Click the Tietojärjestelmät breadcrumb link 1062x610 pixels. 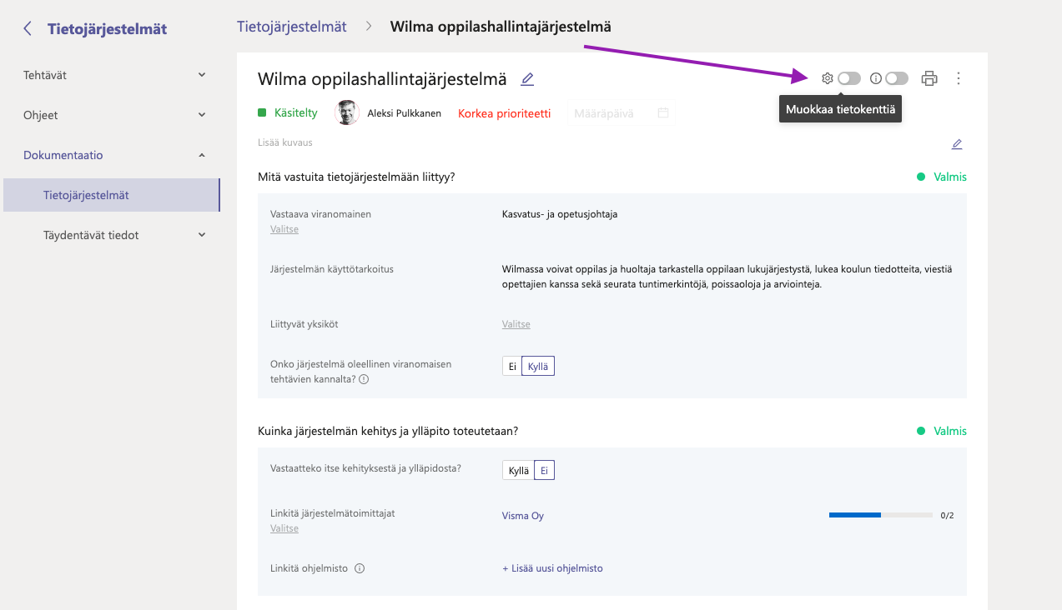coord(292,27)
